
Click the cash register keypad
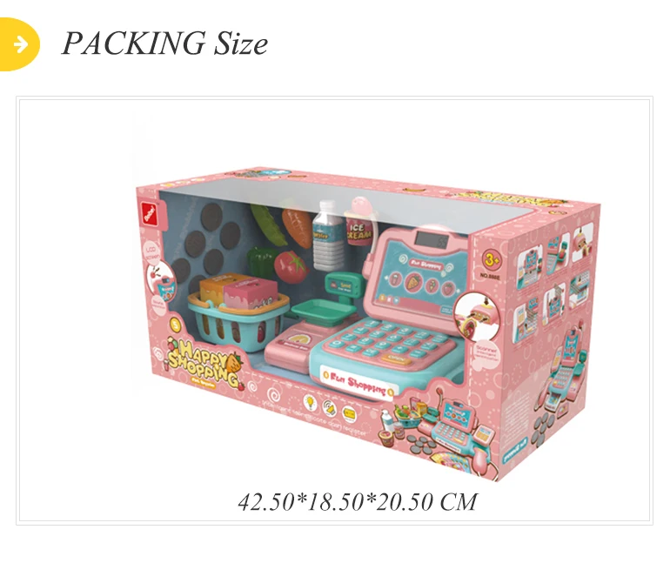click(381, 340)
